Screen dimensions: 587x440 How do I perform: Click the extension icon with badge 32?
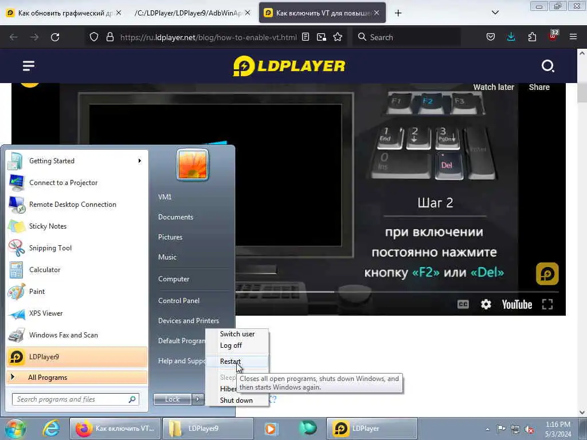pos(553,36)
